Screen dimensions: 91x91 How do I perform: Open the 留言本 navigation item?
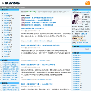[11, 7]
